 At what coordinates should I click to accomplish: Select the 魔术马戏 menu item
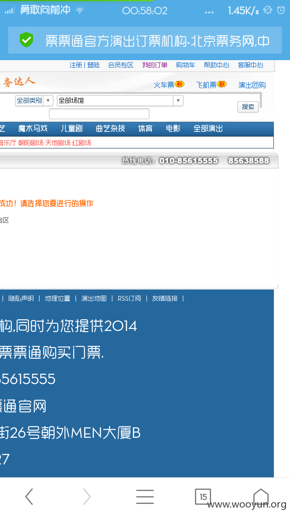[x=33, y=129]
